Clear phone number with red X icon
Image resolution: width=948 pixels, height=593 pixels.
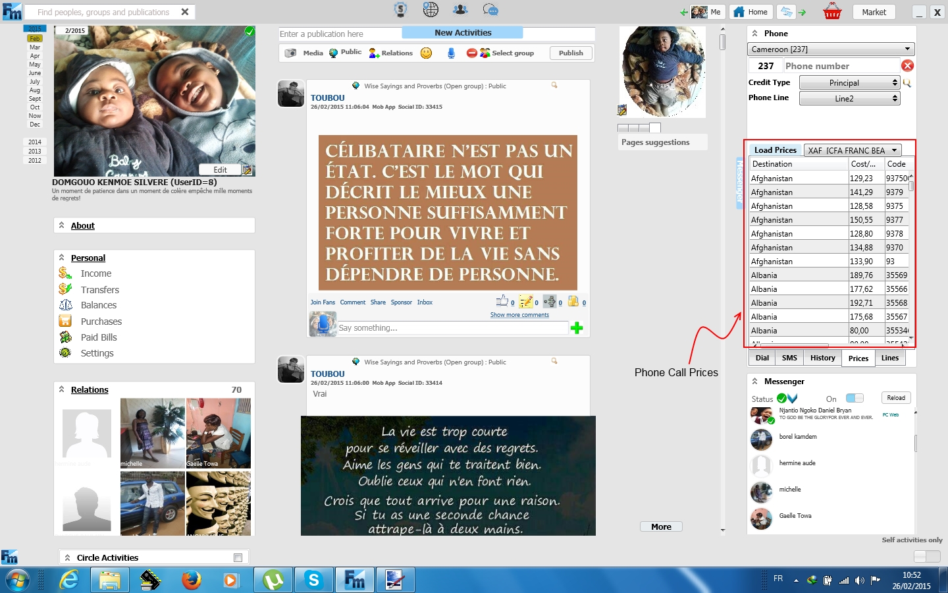tap(907, 65)
